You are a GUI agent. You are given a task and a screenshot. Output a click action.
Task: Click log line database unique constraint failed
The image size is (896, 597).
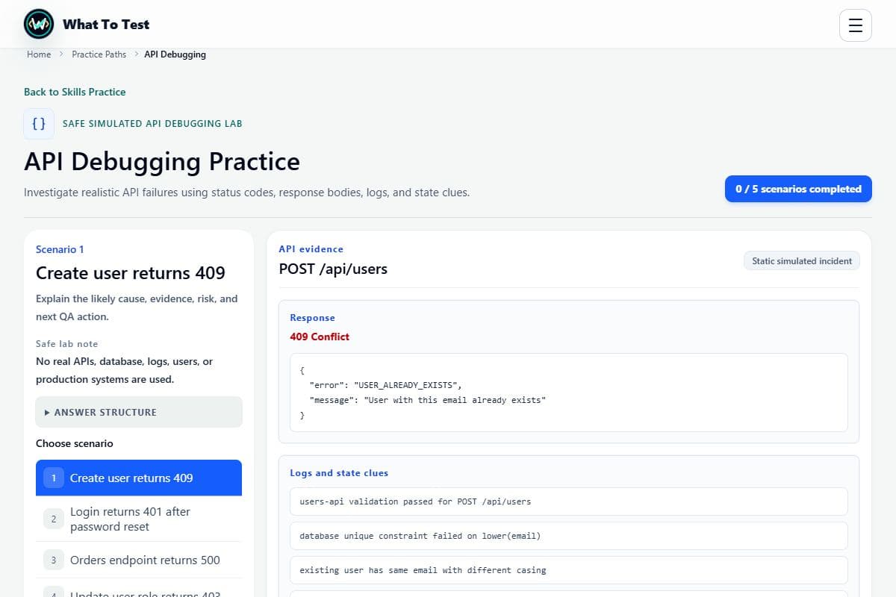pyautogui.click(x=569, y=536)
